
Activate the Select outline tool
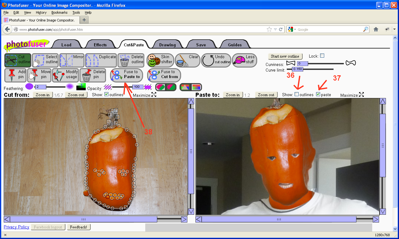click(45, 60)
